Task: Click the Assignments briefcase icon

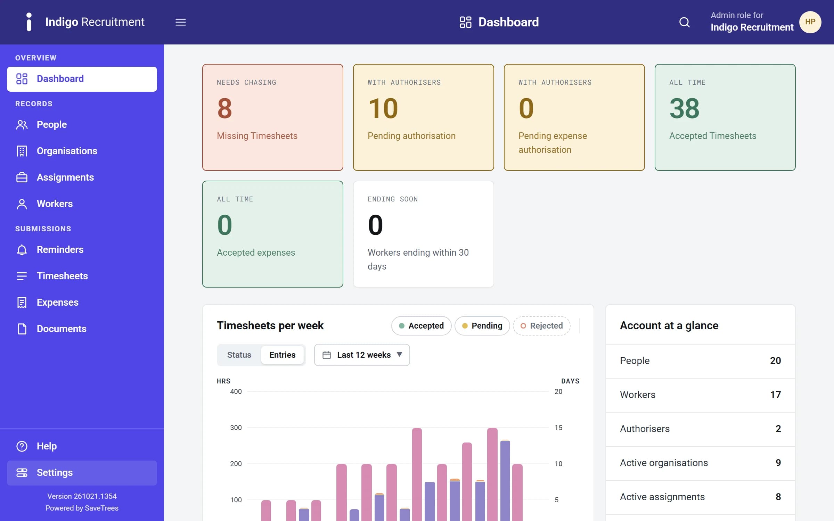Action: [x=22, y=177]
